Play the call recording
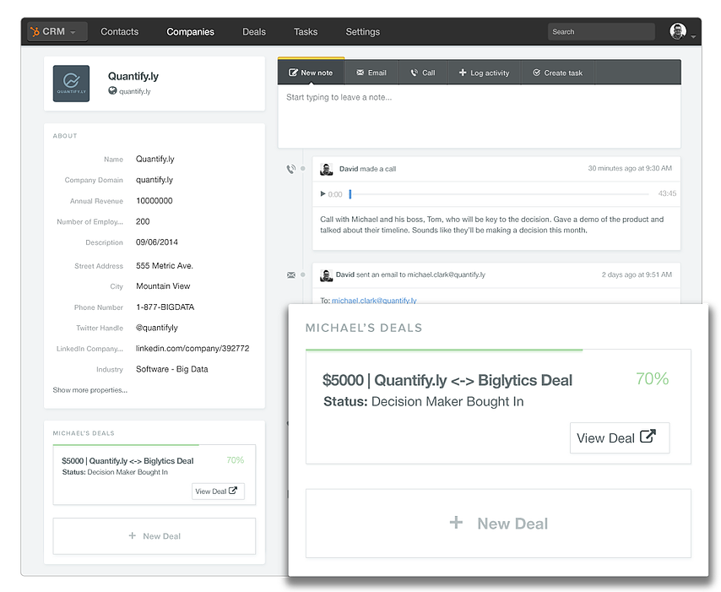 tap(323, 193)
